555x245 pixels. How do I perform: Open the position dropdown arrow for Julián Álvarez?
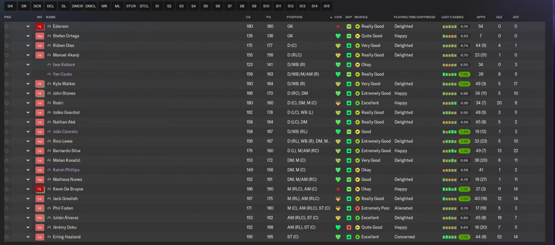[28, 218]
